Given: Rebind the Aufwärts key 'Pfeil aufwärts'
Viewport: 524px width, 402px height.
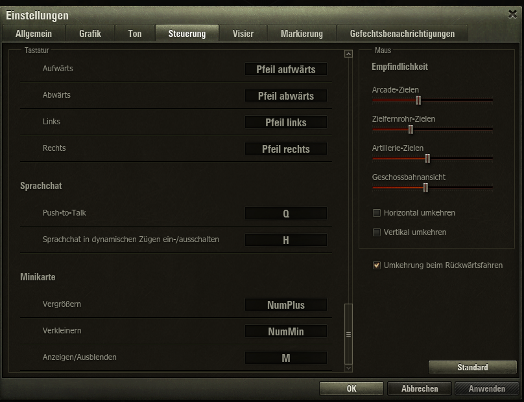Looking at the screenshot, I should (x=286, y=69).
